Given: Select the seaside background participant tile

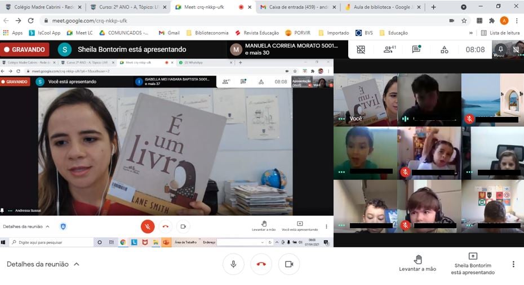Looking at the screenshot, I should pyautogui.click(x=492, y=99).
